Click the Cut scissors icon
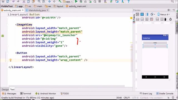The width and height of the screenshot is (178, 100). [24, 1]
